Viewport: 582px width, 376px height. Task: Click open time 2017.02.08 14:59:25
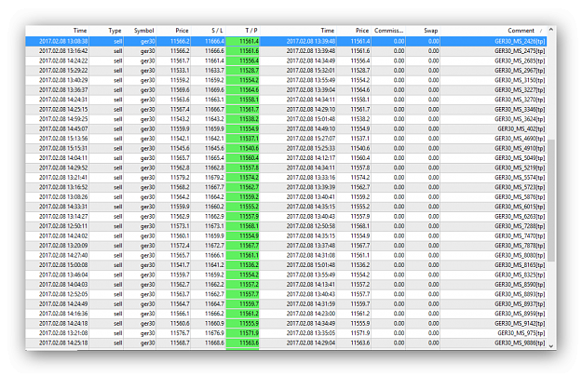63,119
